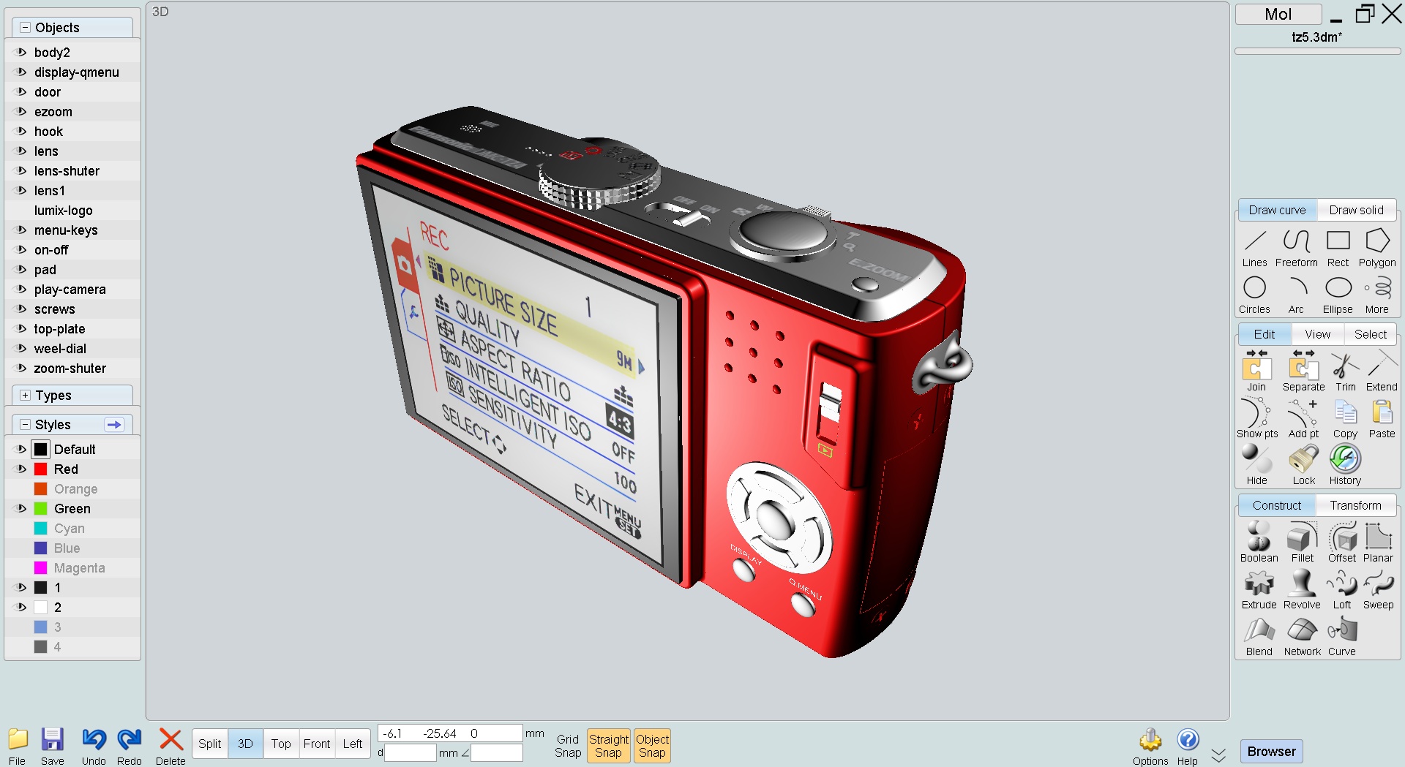Open the Select tab
1405x767 pixels.
[x=1370, y=334]
